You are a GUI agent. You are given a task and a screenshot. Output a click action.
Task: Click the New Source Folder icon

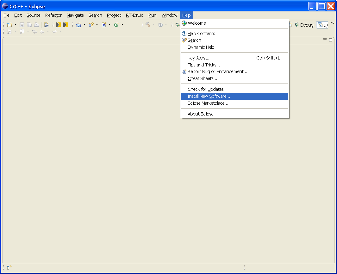[x=91, y=25]
